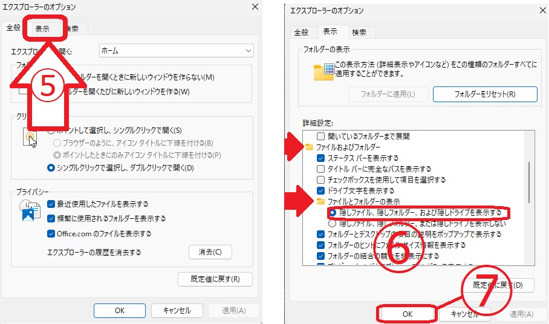Click the 消去(C) button
549x324 pixels.
[209, 252]
